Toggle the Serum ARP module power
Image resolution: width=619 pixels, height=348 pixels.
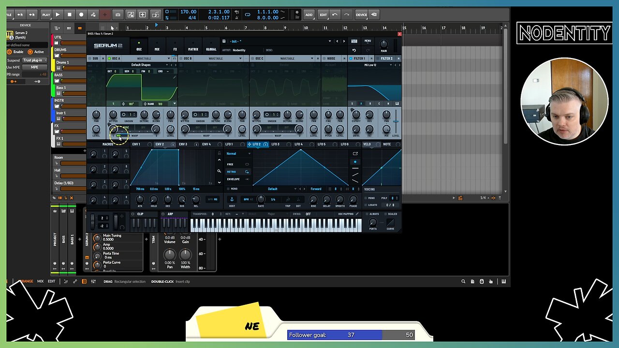tap(163, 214)
